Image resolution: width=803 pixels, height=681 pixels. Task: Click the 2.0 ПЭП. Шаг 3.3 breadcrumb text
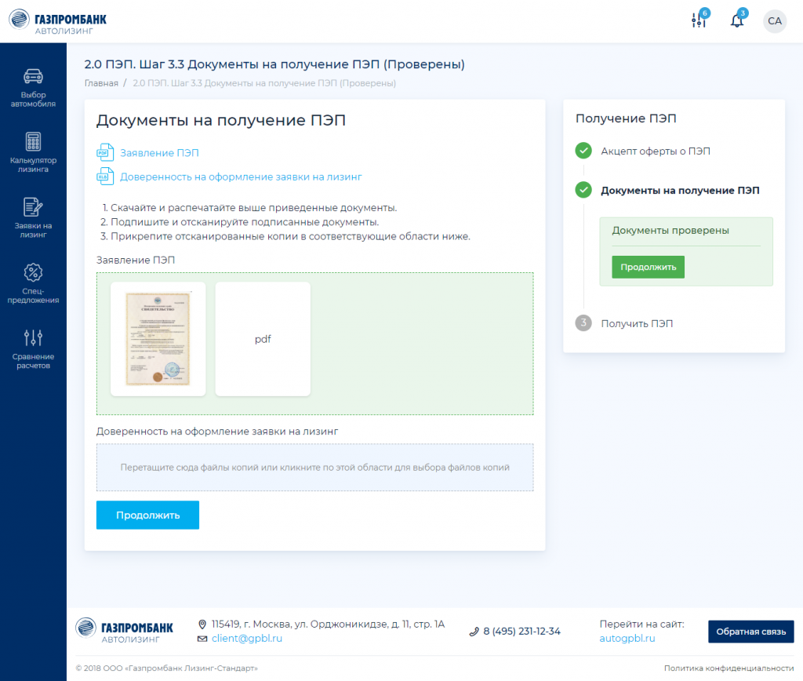264,83
